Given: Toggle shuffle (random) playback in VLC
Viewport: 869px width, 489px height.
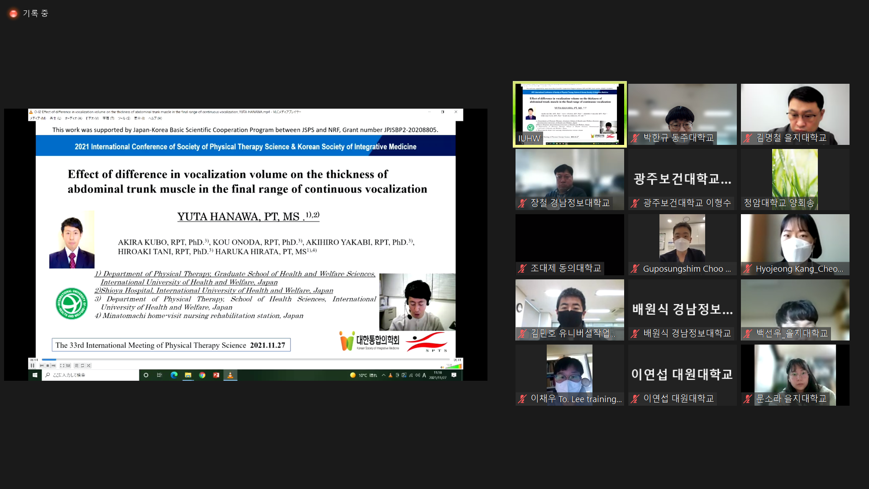Looking at the screenshot, I should coord(89,365).
